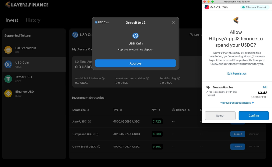This screenshot has height=167, width=272.
Task: Click the 4500.085692 USDC TVL value
Action: click(x=126, y=121)
